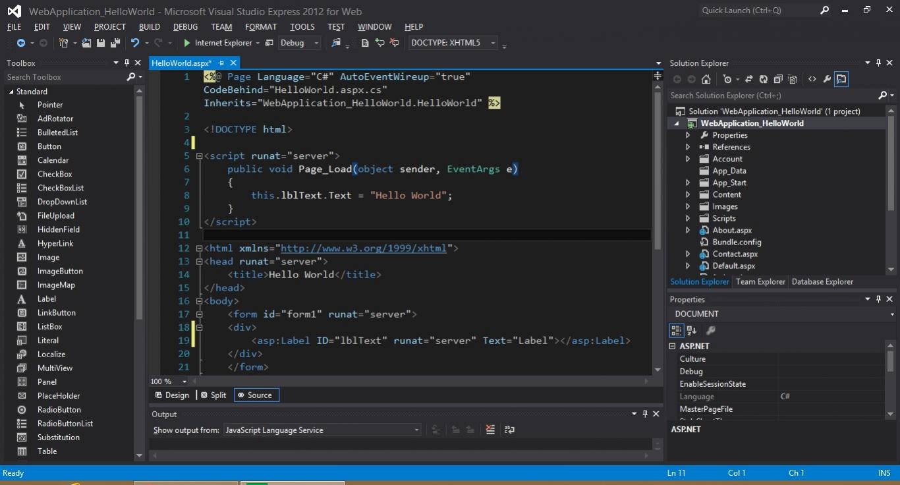900x485 pixels.
Task: Pin the Toolbox panel with auto-hide icon
Action: (127, 63)
